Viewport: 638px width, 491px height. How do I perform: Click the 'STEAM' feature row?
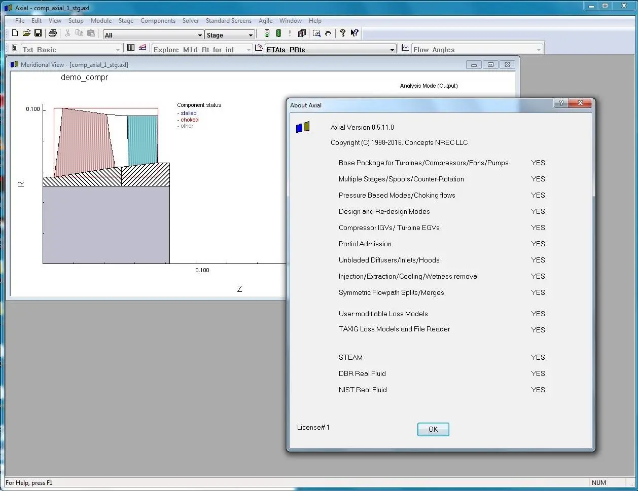click(x=442, y=357)
